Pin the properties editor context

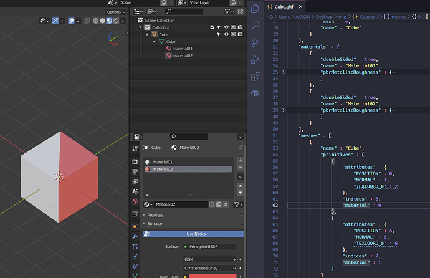point(241,148)
